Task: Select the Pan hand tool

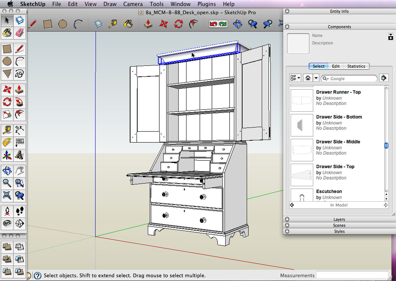Action: (19, 170)
